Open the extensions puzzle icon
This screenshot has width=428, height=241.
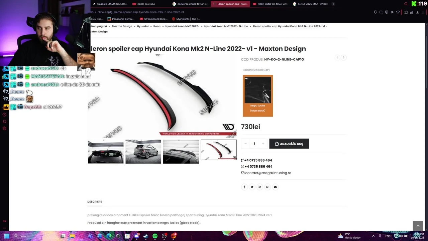point(406,12)
